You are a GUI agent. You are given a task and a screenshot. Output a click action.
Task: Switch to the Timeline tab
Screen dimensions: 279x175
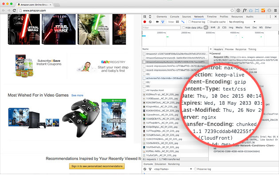click(x=212, y=16)
